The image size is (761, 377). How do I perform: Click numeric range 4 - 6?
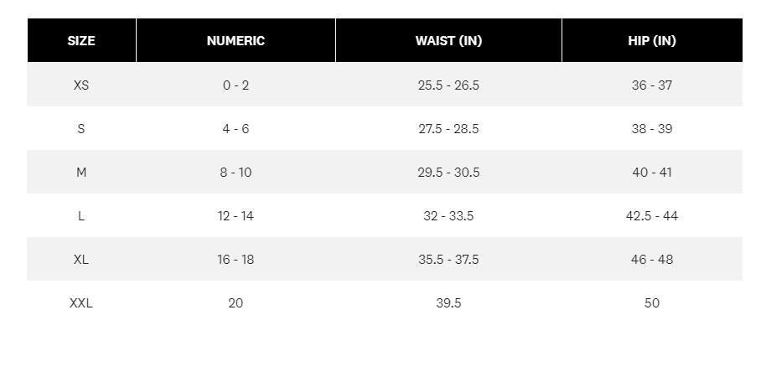click(x=236, y=129)
